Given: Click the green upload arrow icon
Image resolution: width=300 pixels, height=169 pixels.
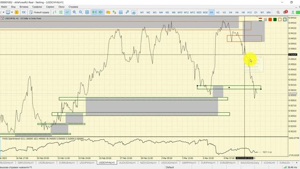Looking at the screenshot, I should (292, 12).
